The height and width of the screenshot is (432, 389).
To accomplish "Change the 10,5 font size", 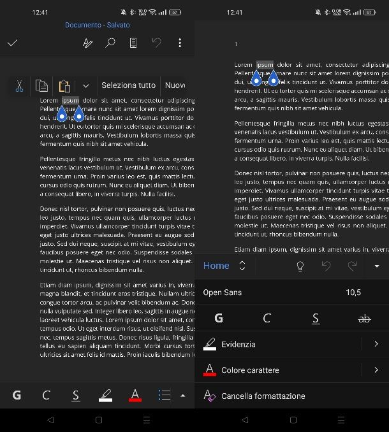I will point(353,292).
